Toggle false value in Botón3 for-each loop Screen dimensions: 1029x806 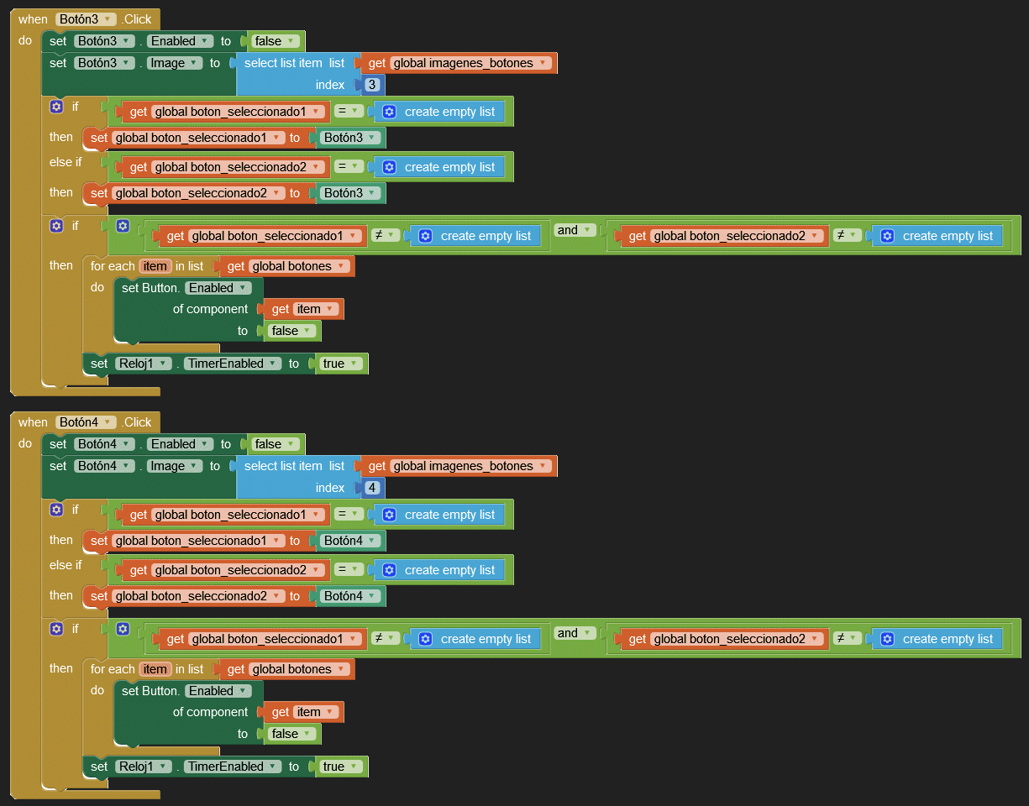291,331
